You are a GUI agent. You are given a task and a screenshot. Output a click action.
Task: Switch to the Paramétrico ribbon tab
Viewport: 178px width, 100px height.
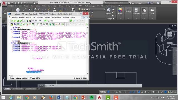(36, 6)
